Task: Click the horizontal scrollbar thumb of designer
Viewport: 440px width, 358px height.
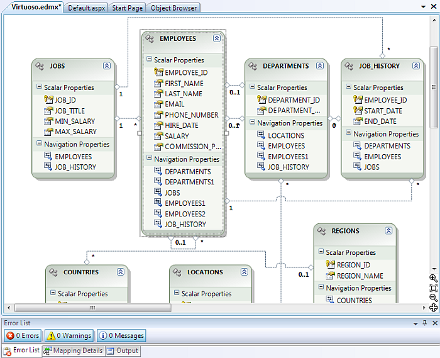Action: coord(92,308)
